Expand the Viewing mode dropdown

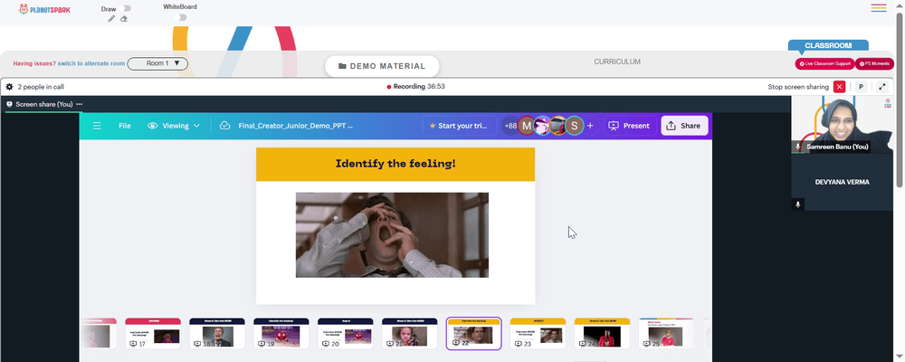click(174, 126)
